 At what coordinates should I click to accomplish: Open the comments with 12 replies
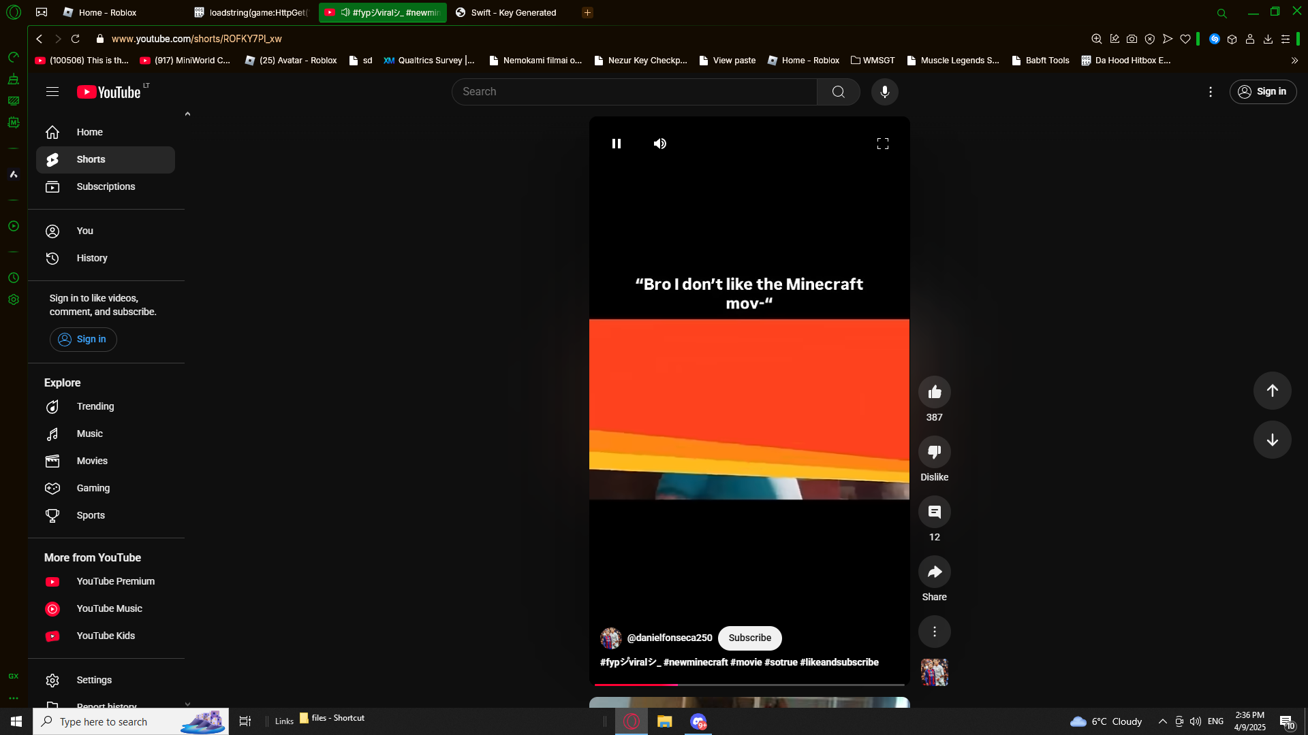click(x=935, y=512)
